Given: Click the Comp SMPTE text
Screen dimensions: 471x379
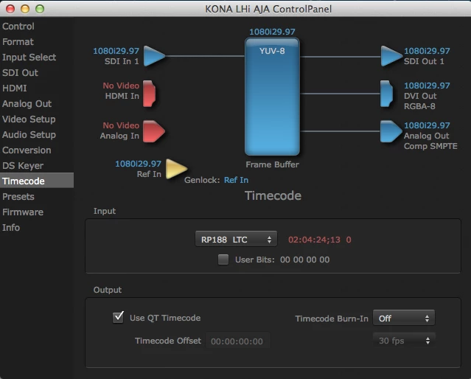Looking at the screenshot, I should coord(430,146).
